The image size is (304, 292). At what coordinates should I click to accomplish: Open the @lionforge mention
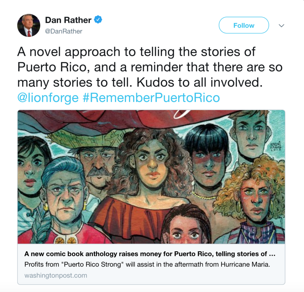48,97
